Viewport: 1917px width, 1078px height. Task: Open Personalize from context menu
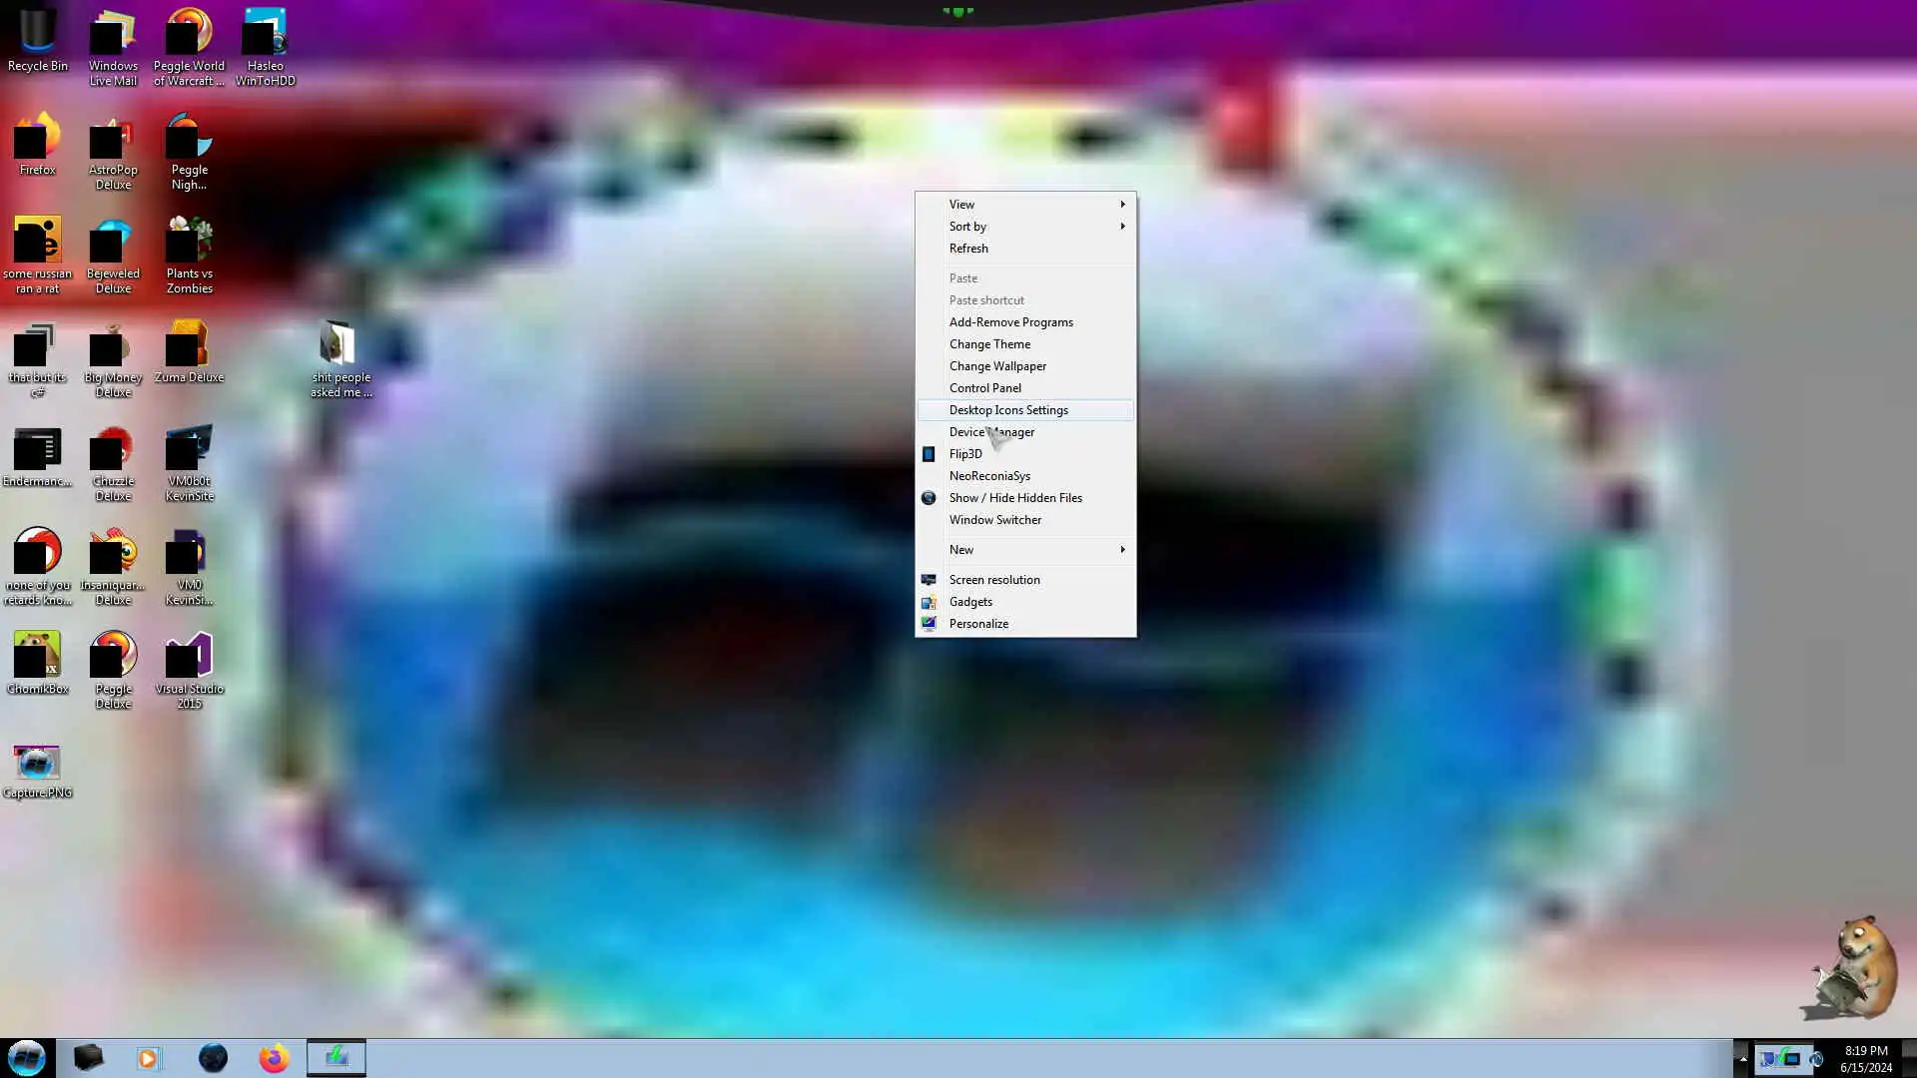point(978,624)
